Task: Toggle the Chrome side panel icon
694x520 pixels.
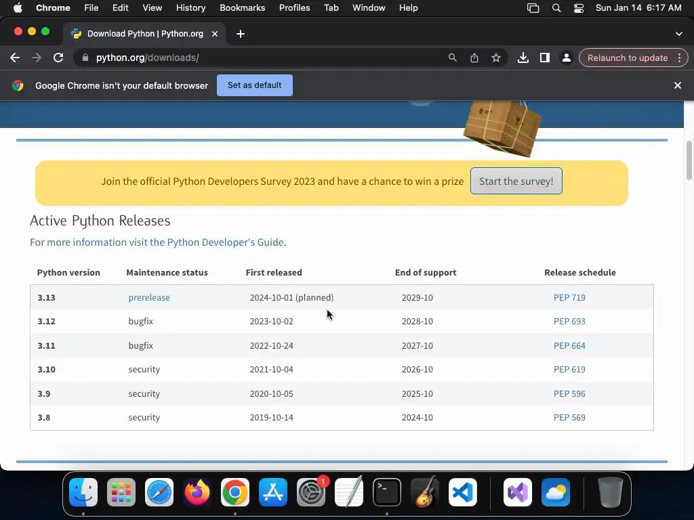Action: (x=544, y=58)
